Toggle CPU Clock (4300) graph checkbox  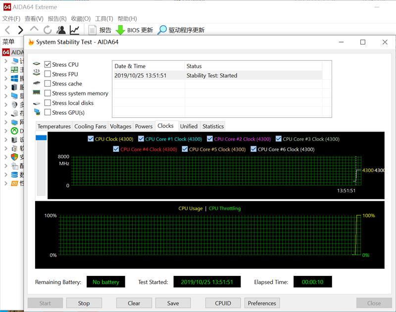[x=91, y=139]
